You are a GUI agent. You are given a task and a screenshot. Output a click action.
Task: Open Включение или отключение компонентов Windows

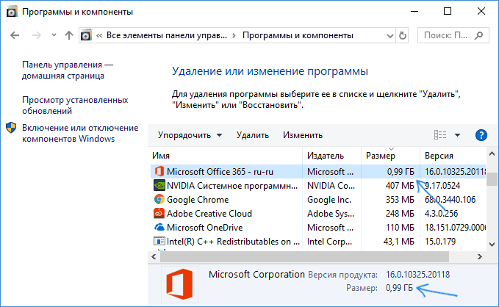(80, 133)
